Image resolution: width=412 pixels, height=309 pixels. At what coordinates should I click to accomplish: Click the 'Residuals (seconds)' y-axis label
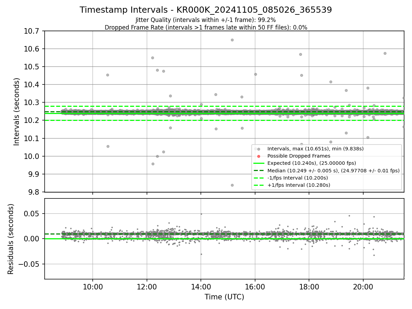(11, 239)
